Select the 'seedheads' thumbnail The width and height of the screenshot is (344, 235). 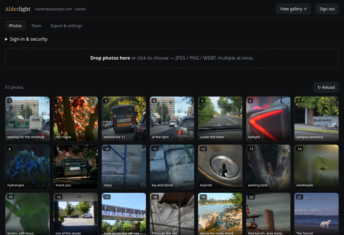(x=316, y=167)
